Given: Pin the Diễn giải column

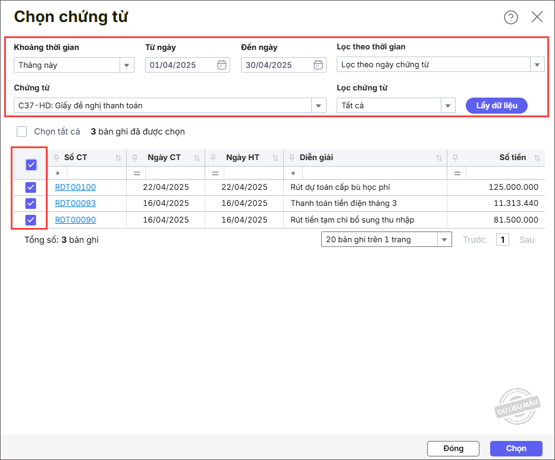Looking at the screenshot, I should coord(291,158).
